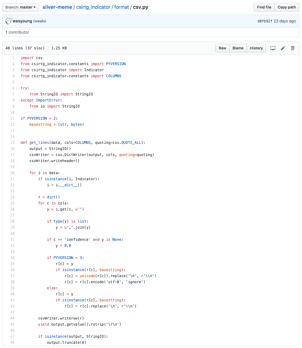Open the Branch: master dropdown
This screenshot has height=348, width=302.
click(21, 7)
